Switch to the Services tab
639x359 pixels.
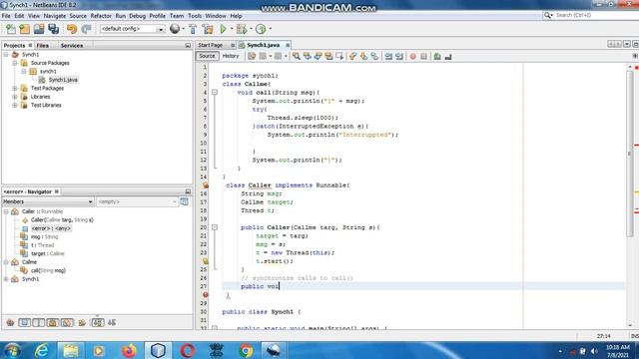(x=72, y=46)
